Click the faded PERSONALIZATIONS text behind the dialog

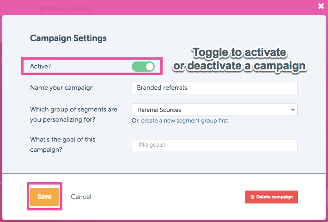point(65,9)
